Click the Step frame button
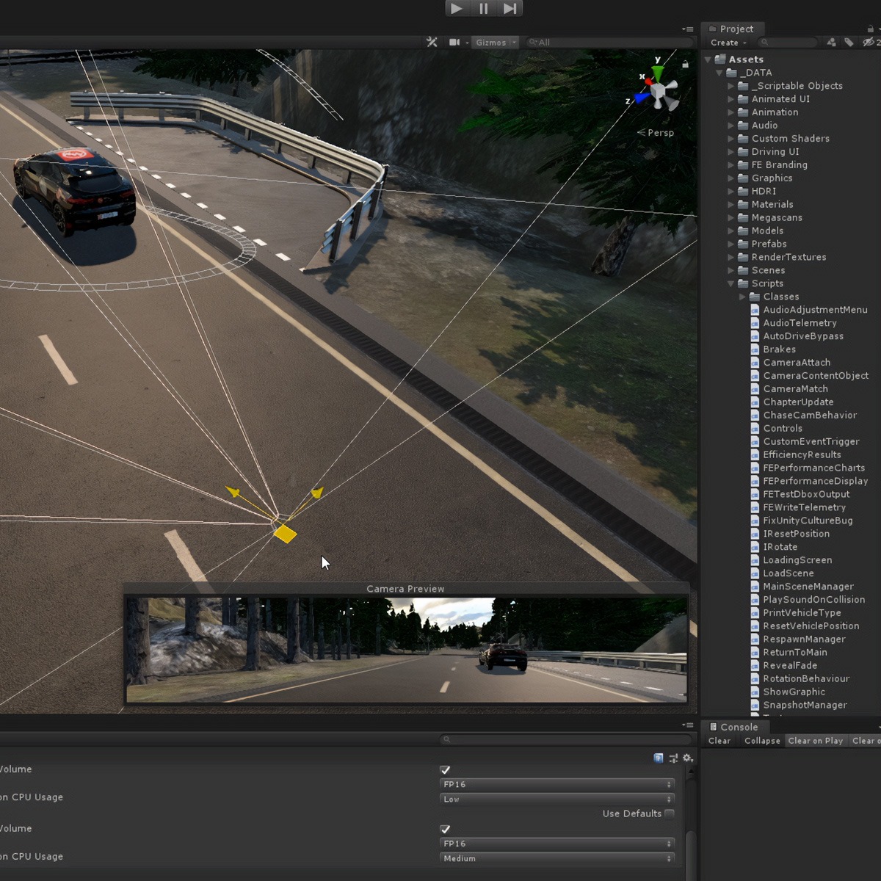The height and width of the screenshot is (881, 881). (x=509, y=8)
